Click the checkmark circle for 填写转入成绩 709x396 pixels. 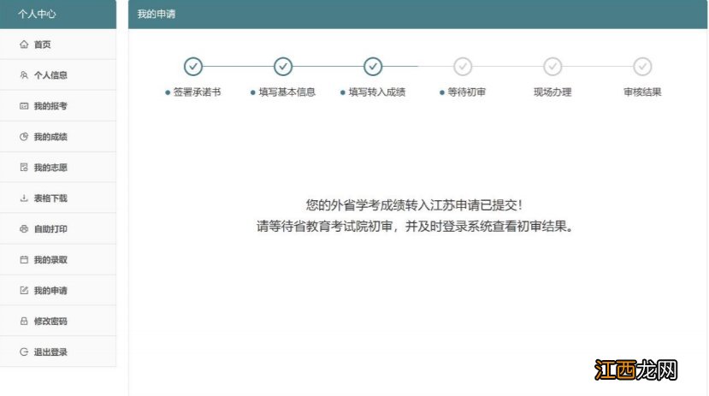373,67
